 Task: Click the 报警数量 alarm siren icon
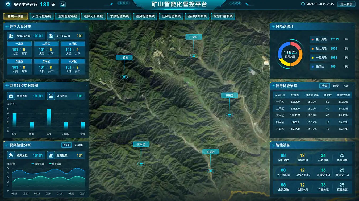[51, 155]
